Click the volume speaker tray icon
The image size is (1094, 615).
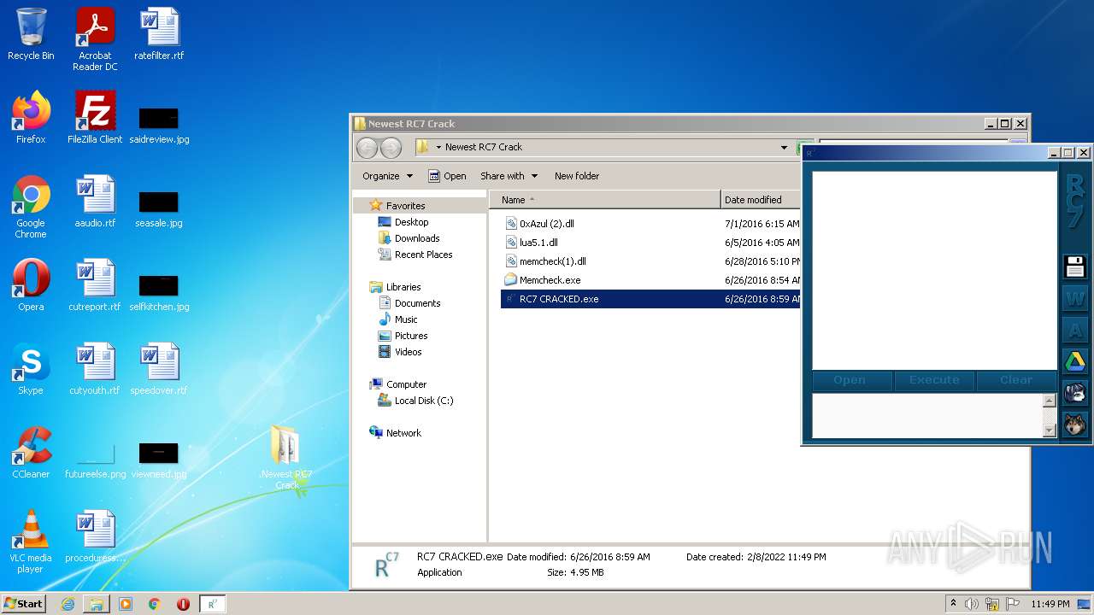[972, 604]
